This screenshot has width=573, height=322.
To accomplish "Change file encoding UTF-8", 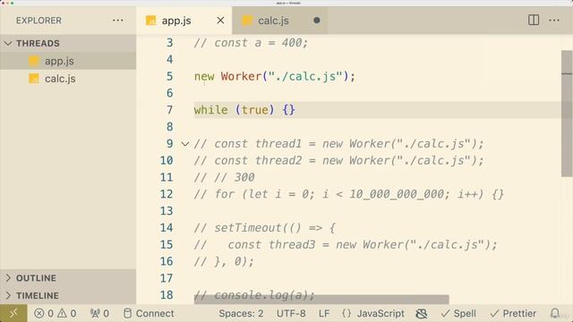I will 291,313.
